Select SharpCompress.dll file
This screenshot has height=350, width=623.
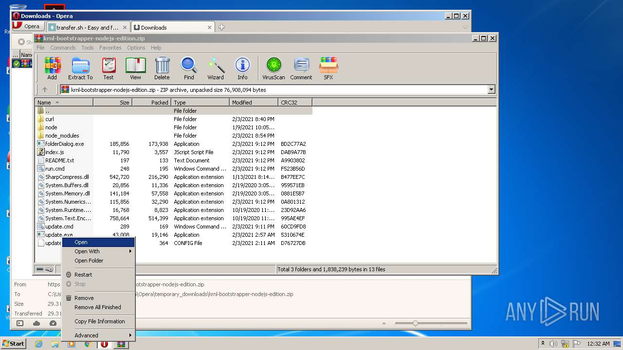(x=173, y=177)
